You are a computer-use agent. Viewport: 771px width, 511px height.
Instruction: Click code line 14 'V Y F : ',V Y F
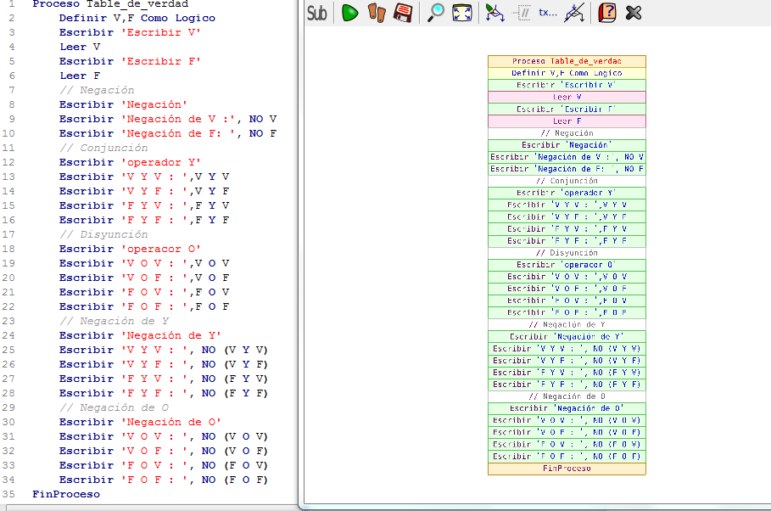pos(144,191)
